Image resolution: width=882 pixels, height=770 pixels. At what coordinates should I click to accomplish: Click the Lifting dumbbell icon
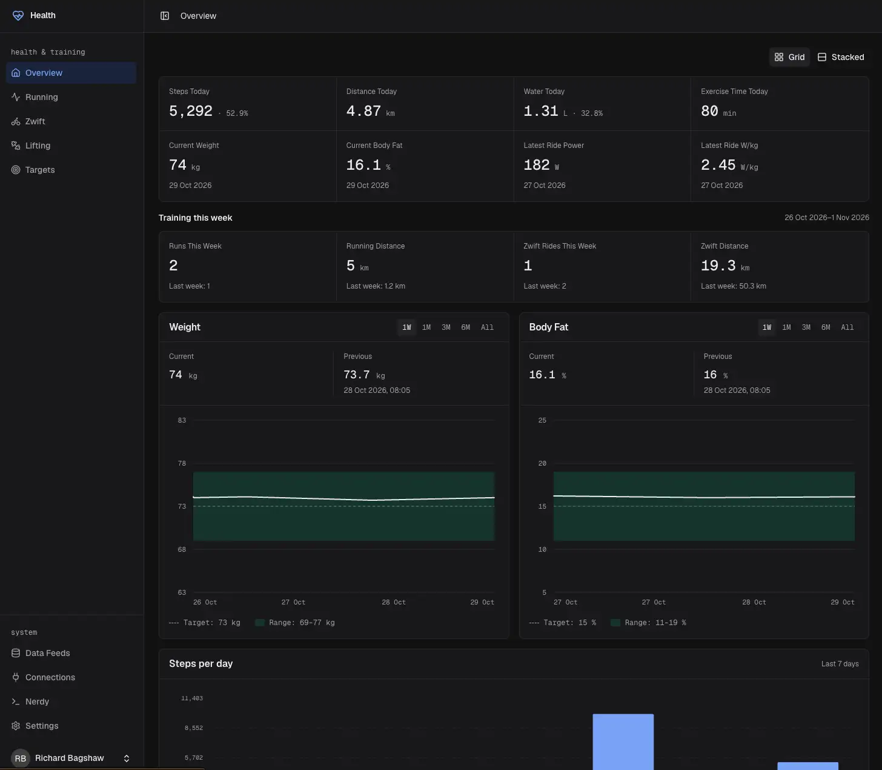click(16, 146)
